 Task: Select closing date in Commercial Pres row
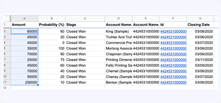pos(200,43)
